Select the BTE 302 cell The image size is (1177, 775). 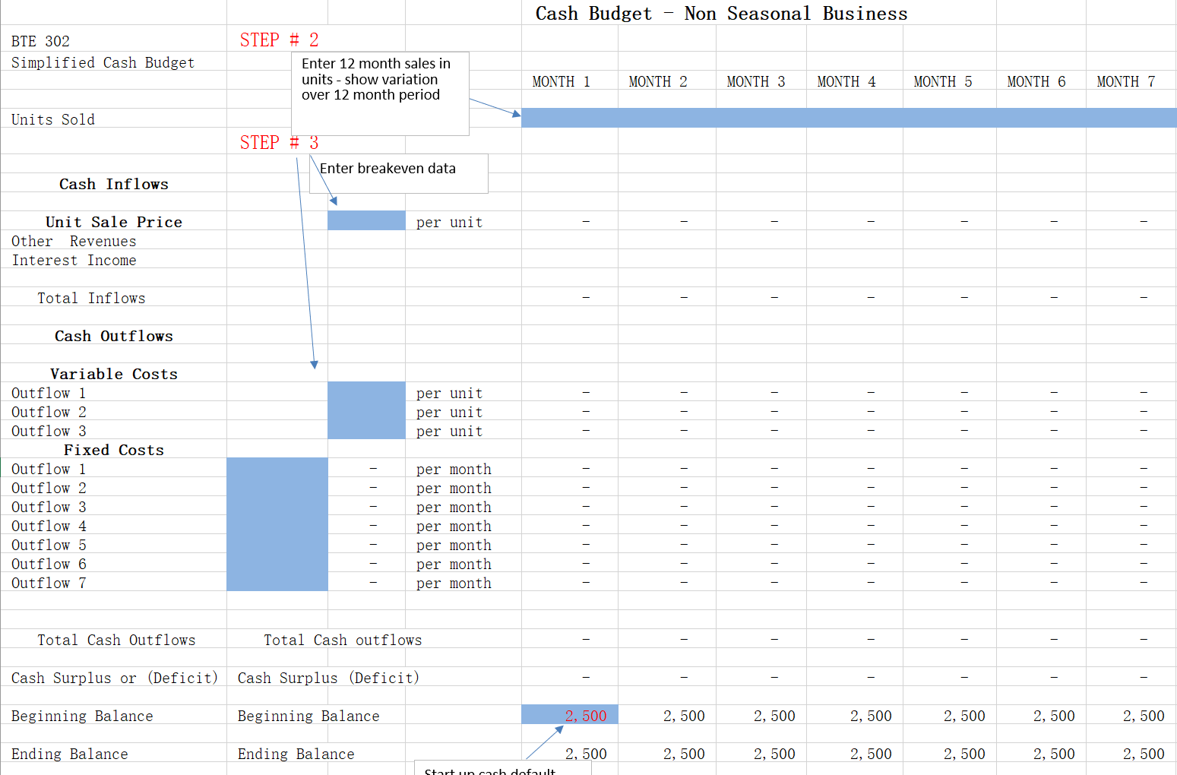tap(40, 40)
